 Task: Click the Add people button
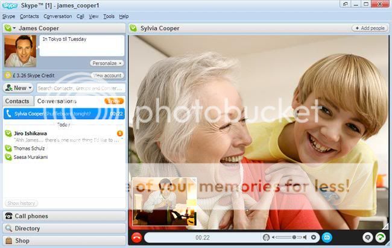370,28
